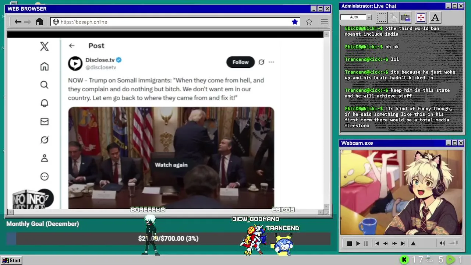Click the BOSEFELIS sprite name label
The width and height of the screenshot is (471, 265).
148,210
